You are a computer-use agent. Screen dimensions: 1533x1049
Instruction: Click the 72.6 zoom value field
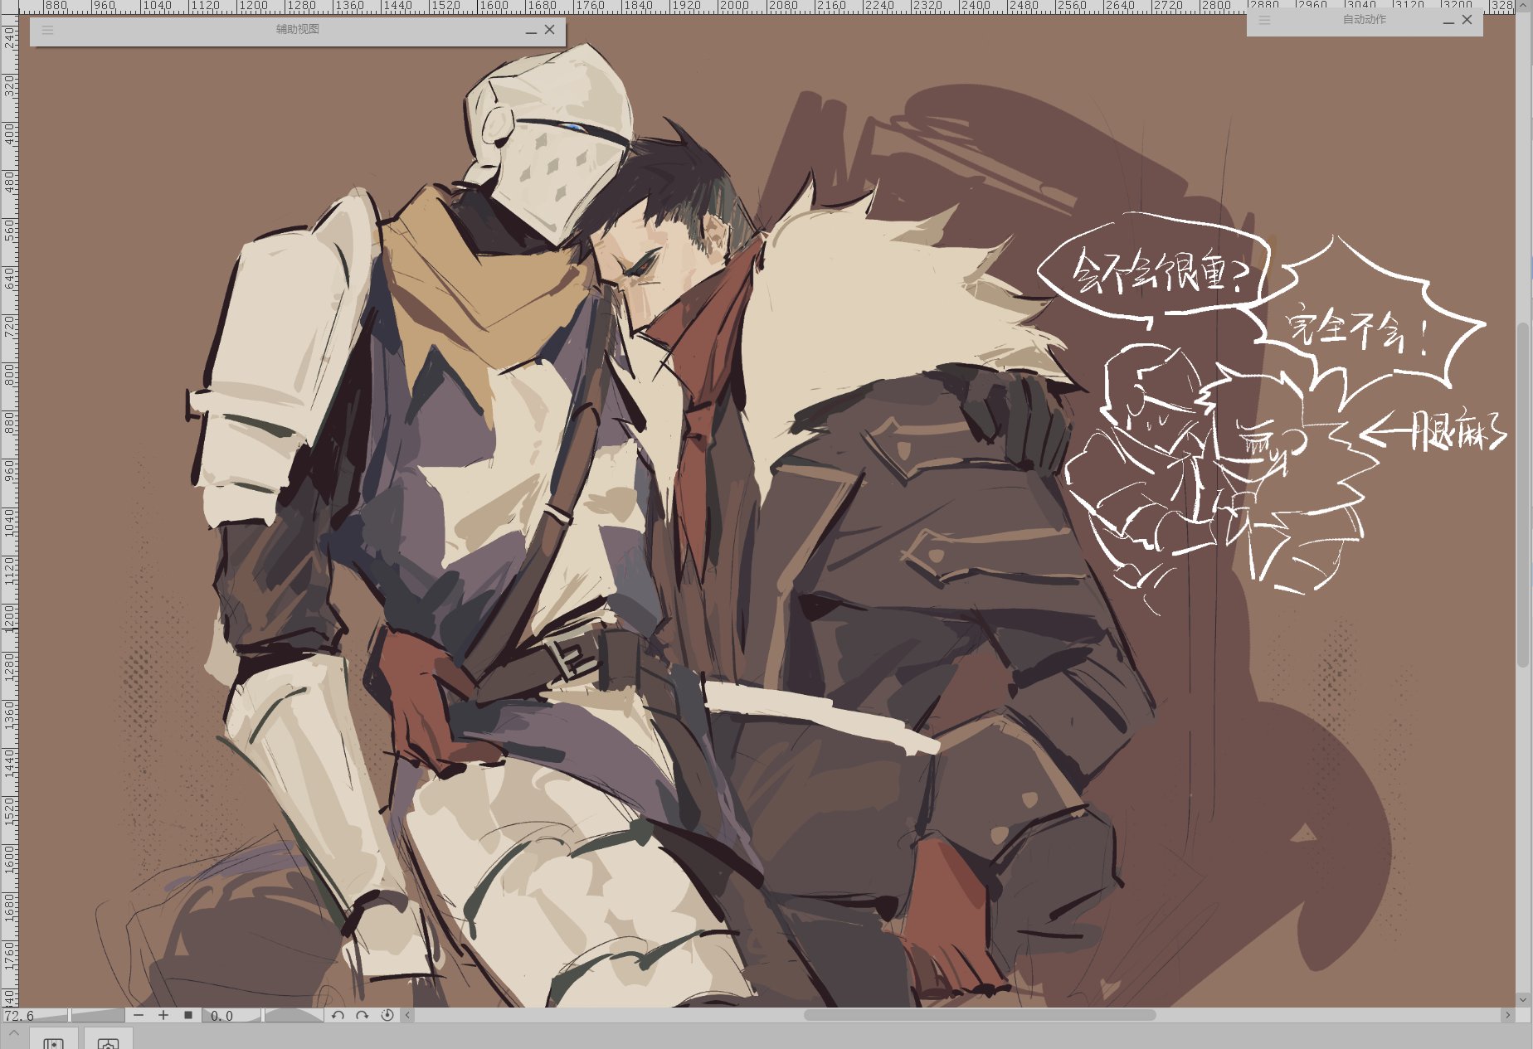point(34,1015)
